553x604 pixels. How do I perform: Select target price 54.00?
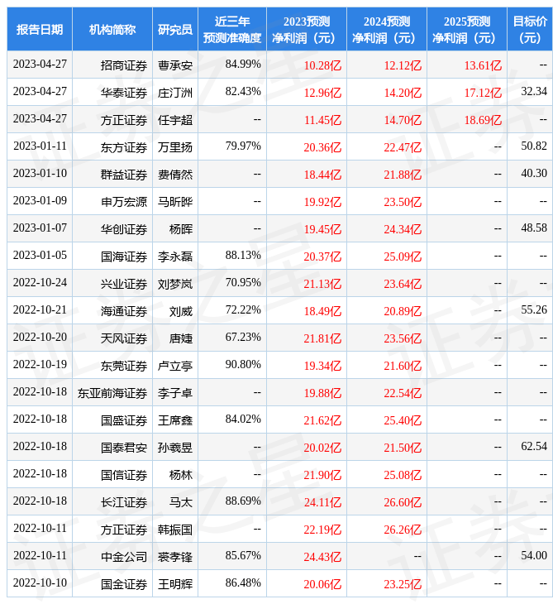point(534,555)
